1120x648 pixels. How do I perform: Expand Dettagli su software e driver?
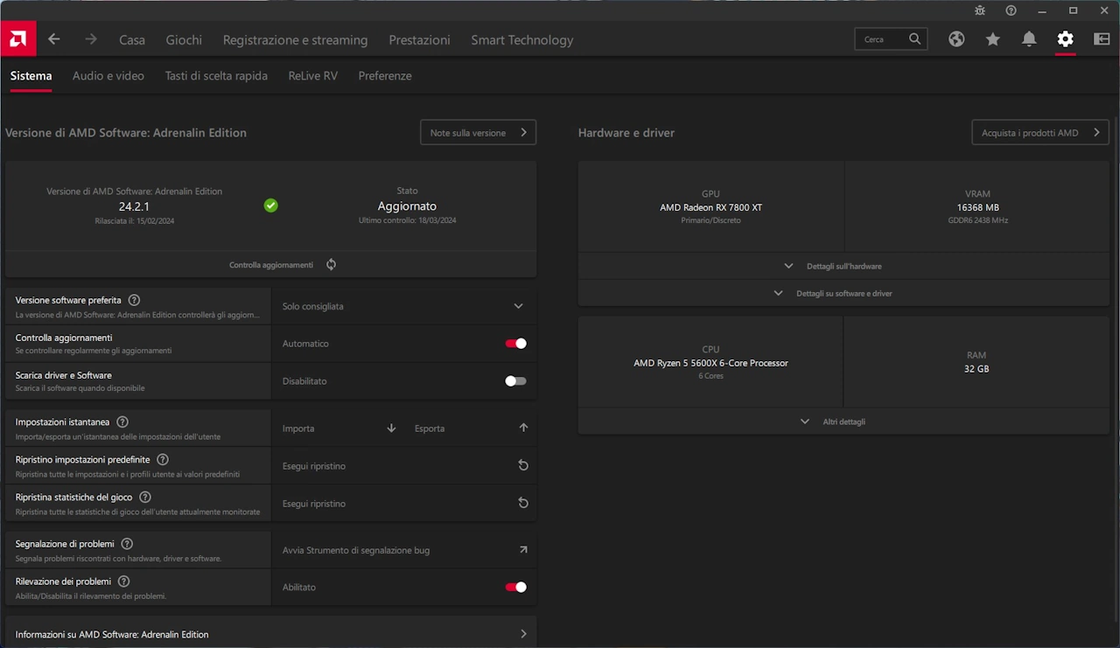(x=843, y=293)
